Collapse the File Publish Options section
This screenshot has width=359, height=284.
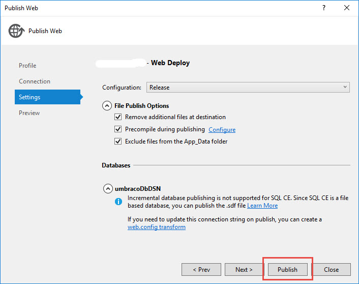(x=107, y=106)
